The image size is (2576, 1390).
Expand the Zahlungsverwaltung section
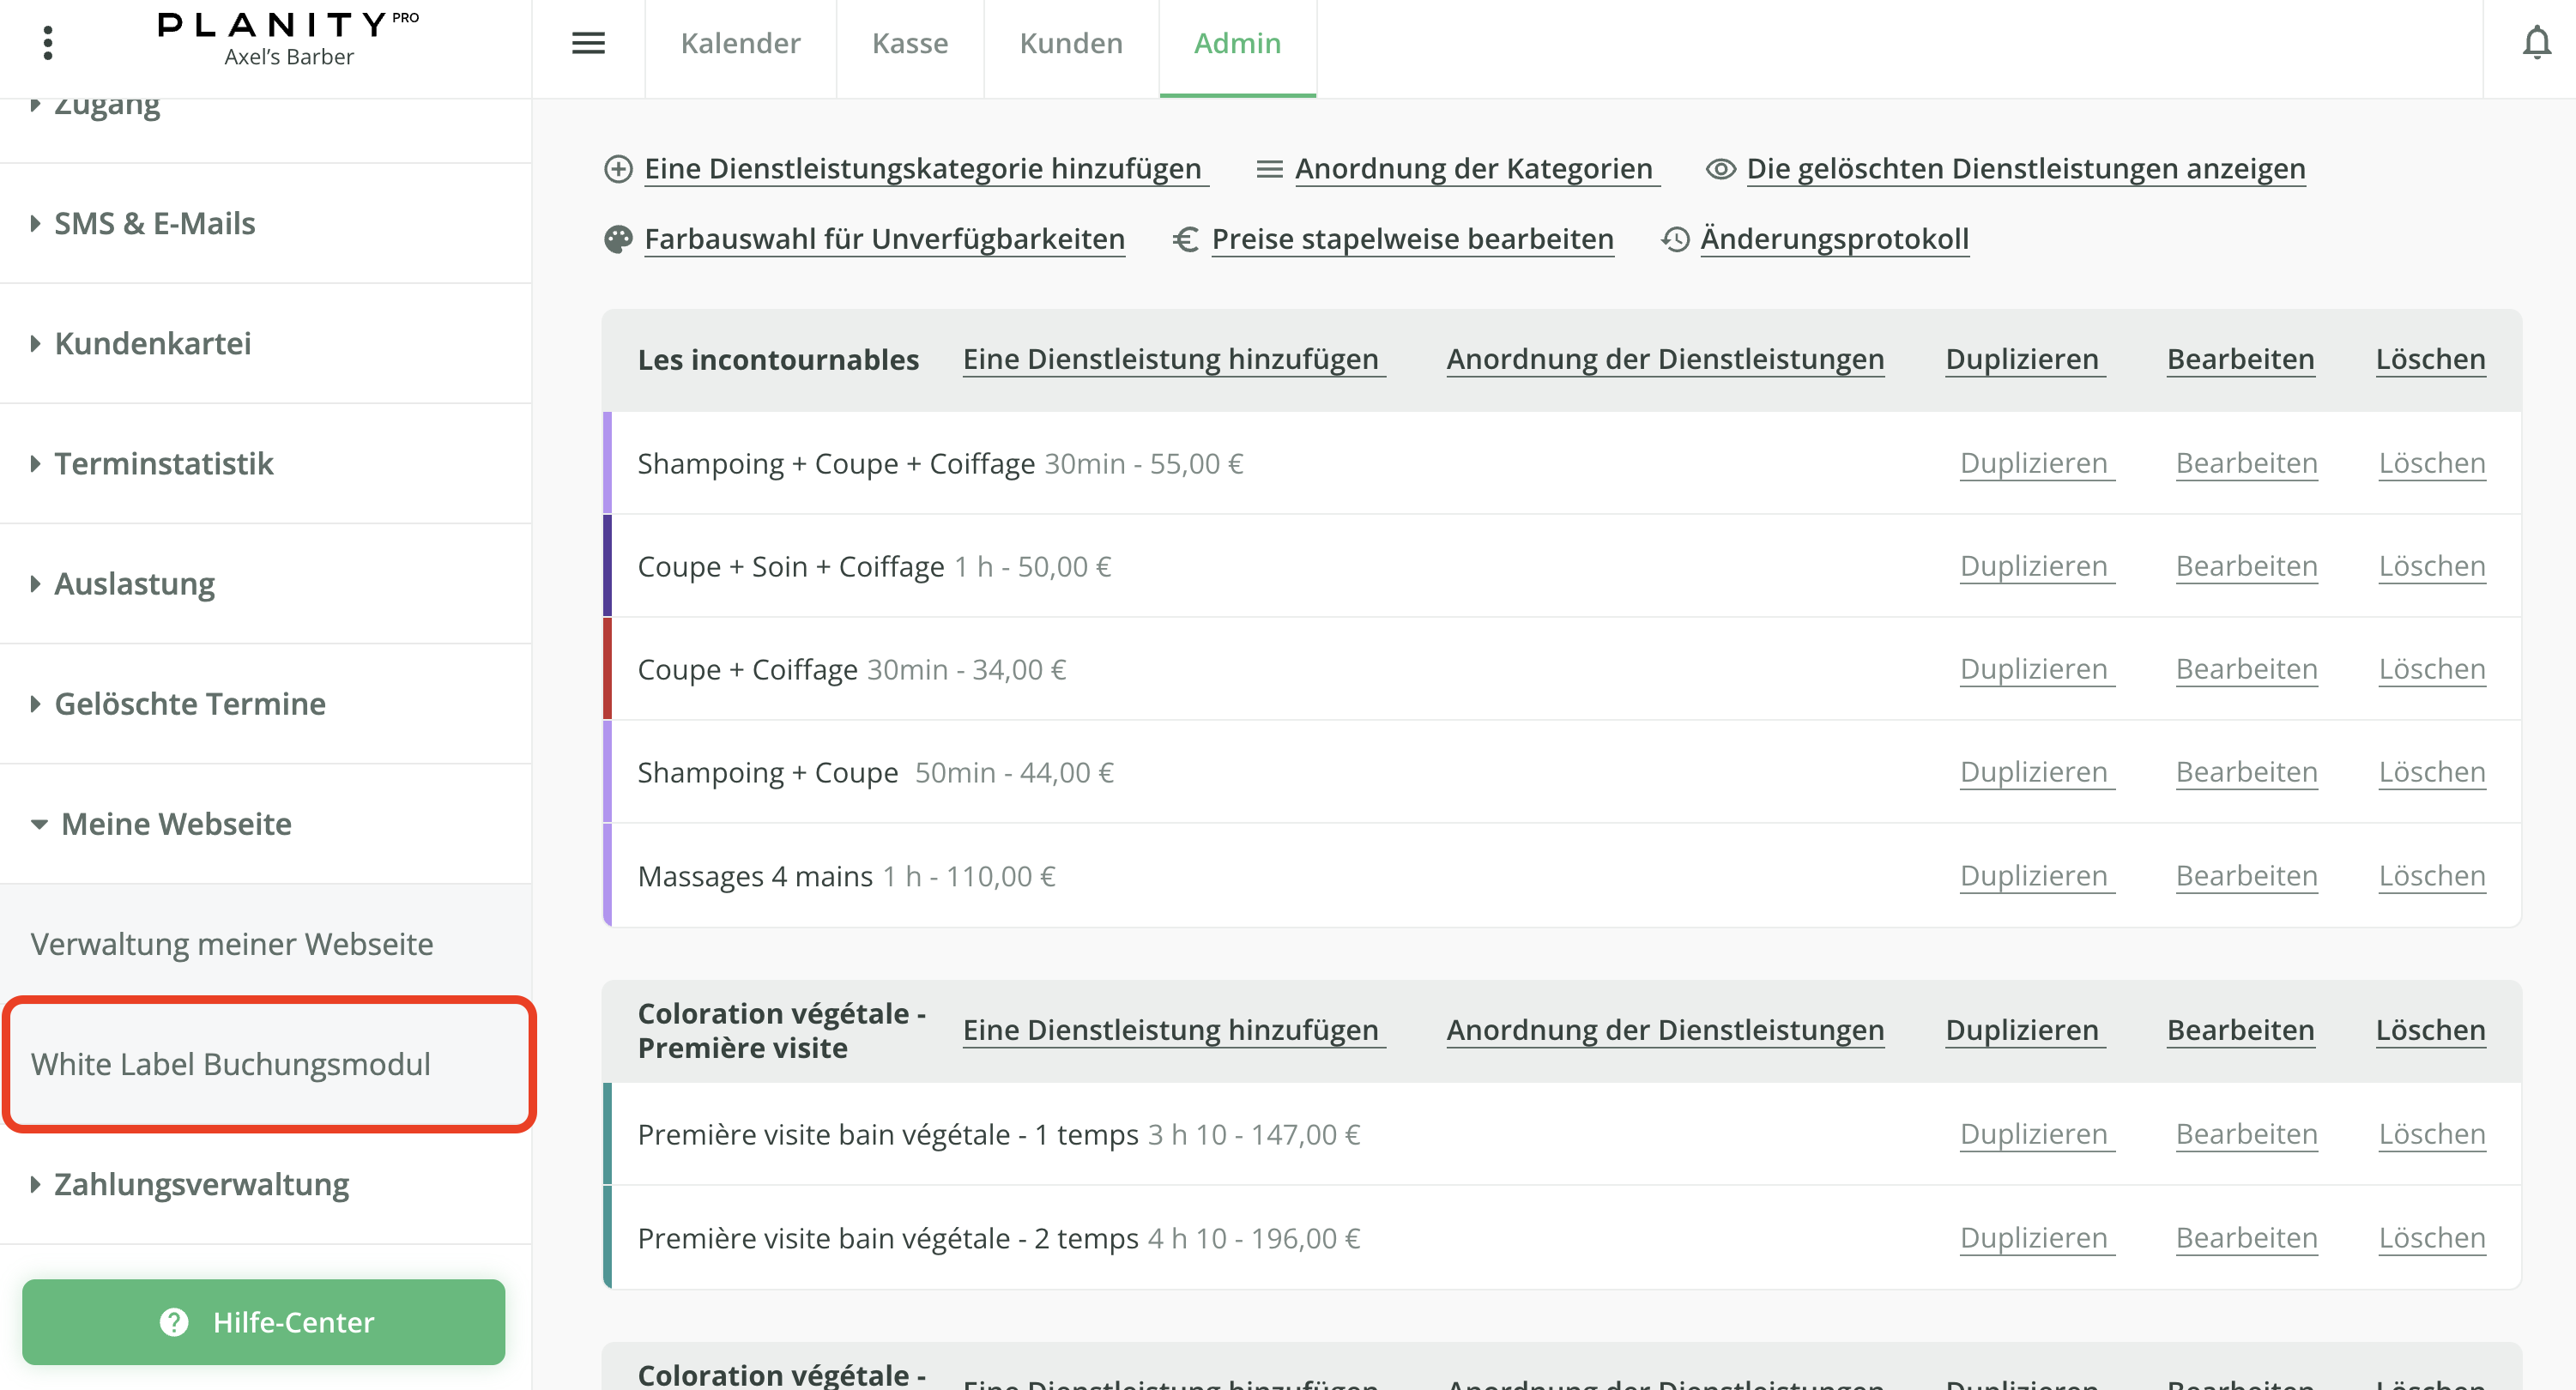coord(200,1184)
